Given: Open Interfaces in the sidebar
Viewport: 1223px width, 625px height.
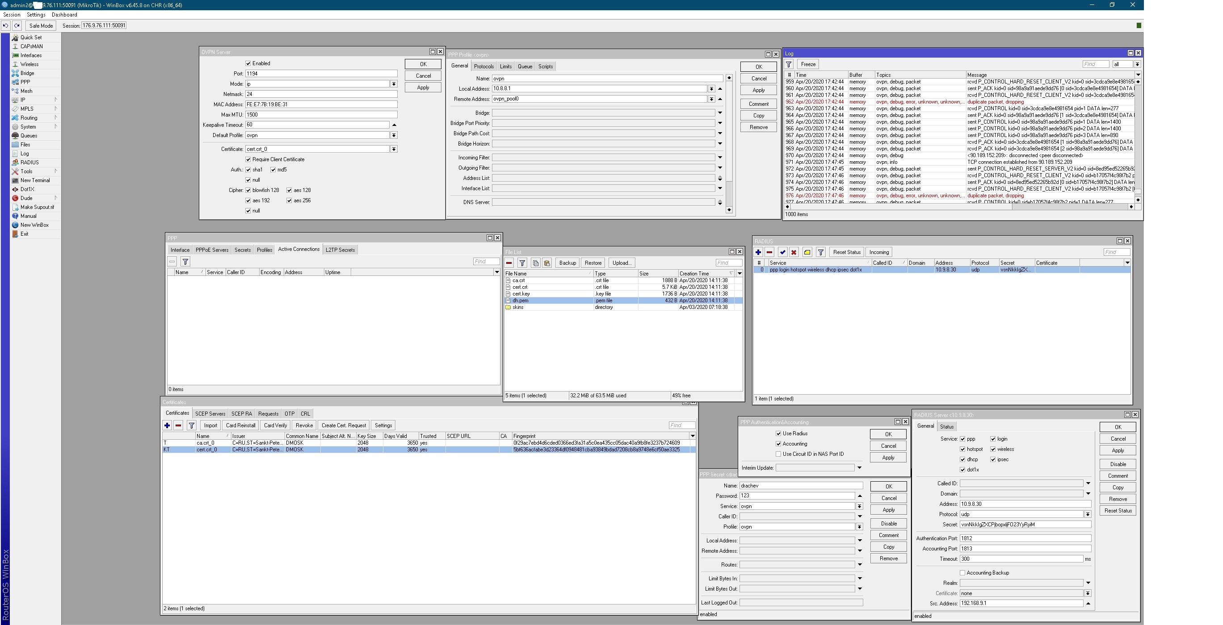Looking at the screenshot, I should click(x=31, y=55).
